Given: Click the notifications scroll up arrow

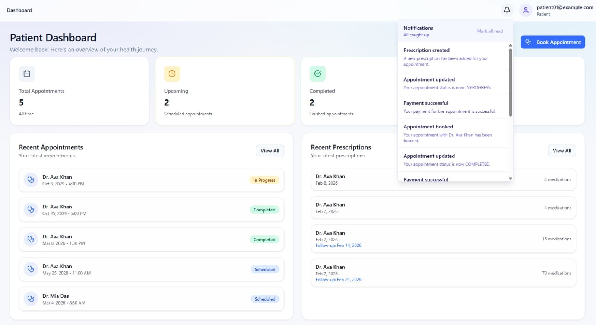Looking at the screenshot, I should (510, 45).
